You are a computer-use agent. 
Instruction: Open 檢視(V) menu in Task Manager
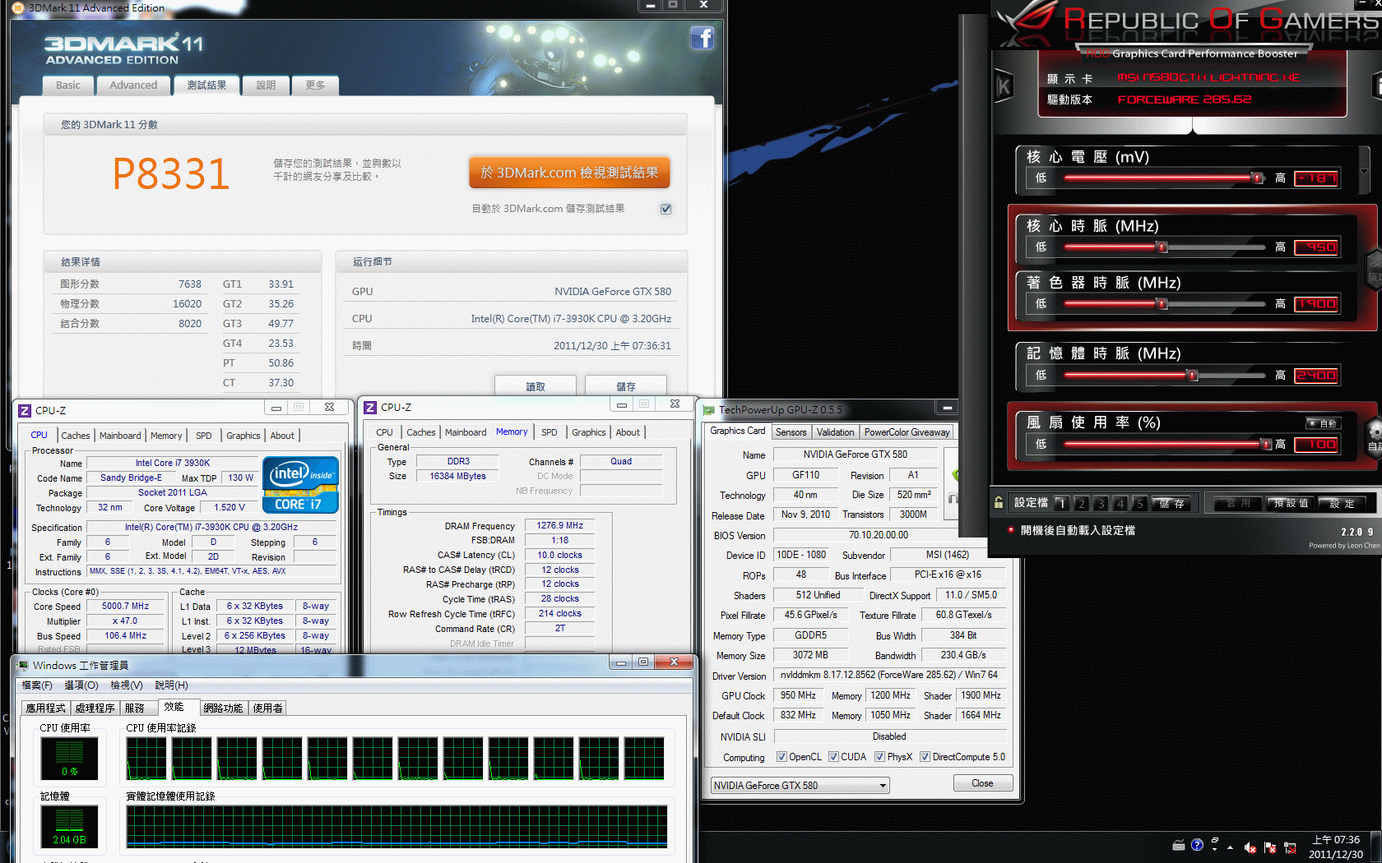tap(127, 685)
